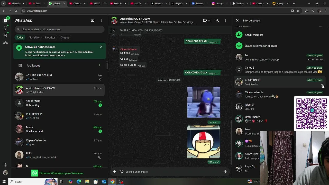This screenshot has width=329, height=185.
Task: Open the Communities icon in the left rail
Action: click(x=5, y=43)
